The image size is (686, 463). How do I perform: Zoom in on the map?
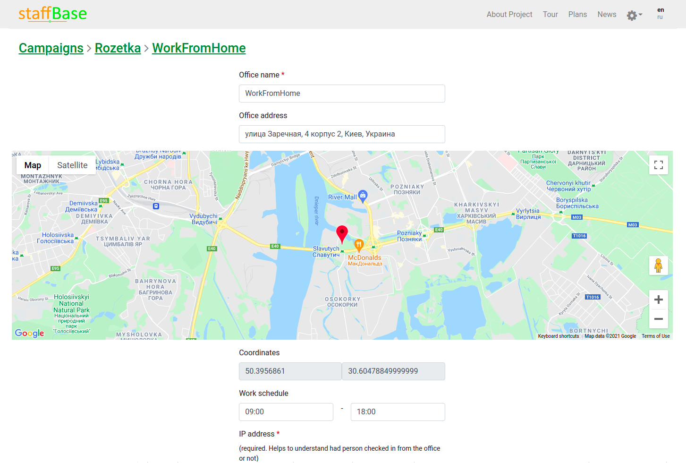tap(658, 299)
